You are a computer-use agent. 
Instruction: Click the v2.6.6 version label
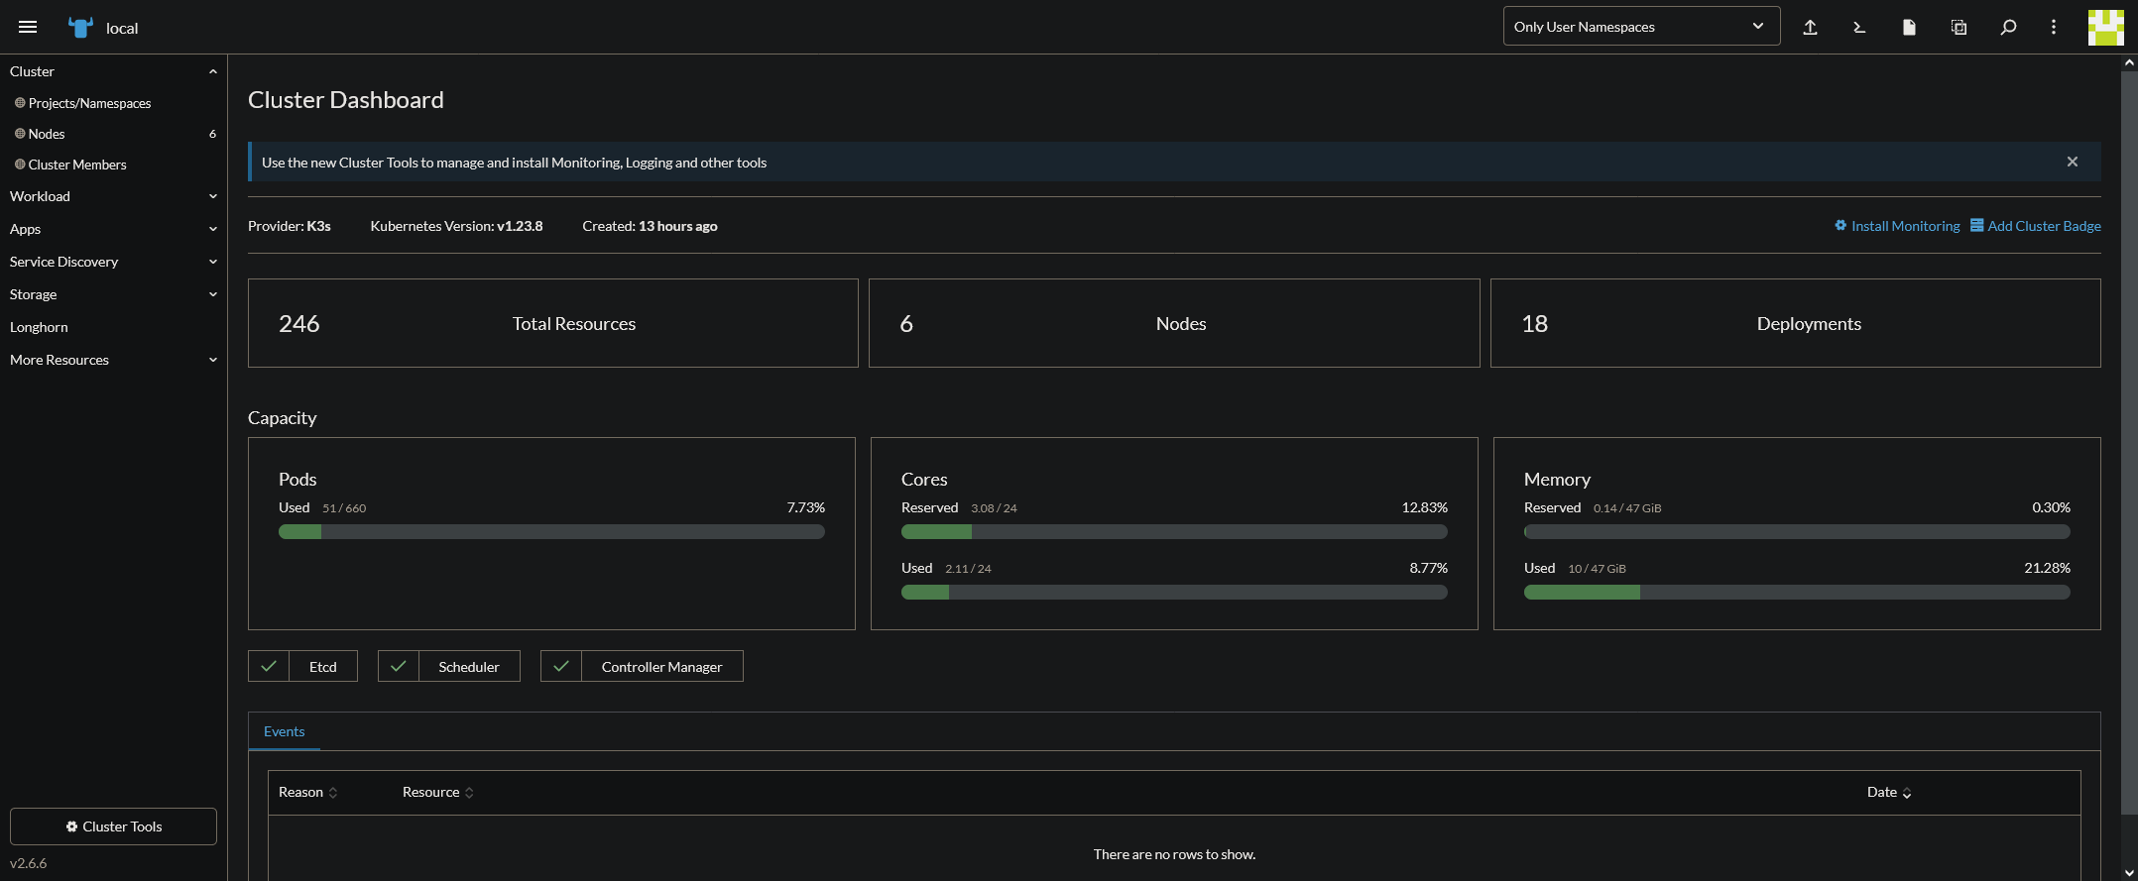point(29,863)
